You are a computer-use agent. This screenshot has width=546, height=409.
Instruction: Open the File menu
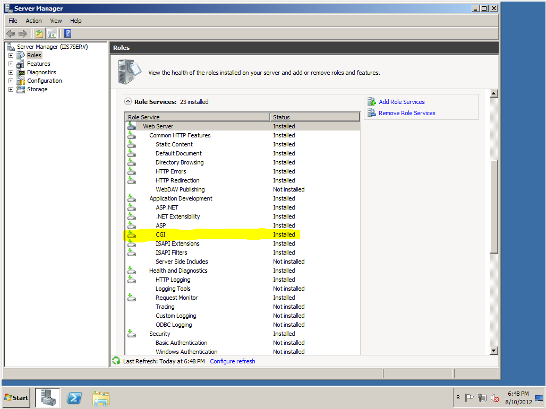(x=13, y=21)
